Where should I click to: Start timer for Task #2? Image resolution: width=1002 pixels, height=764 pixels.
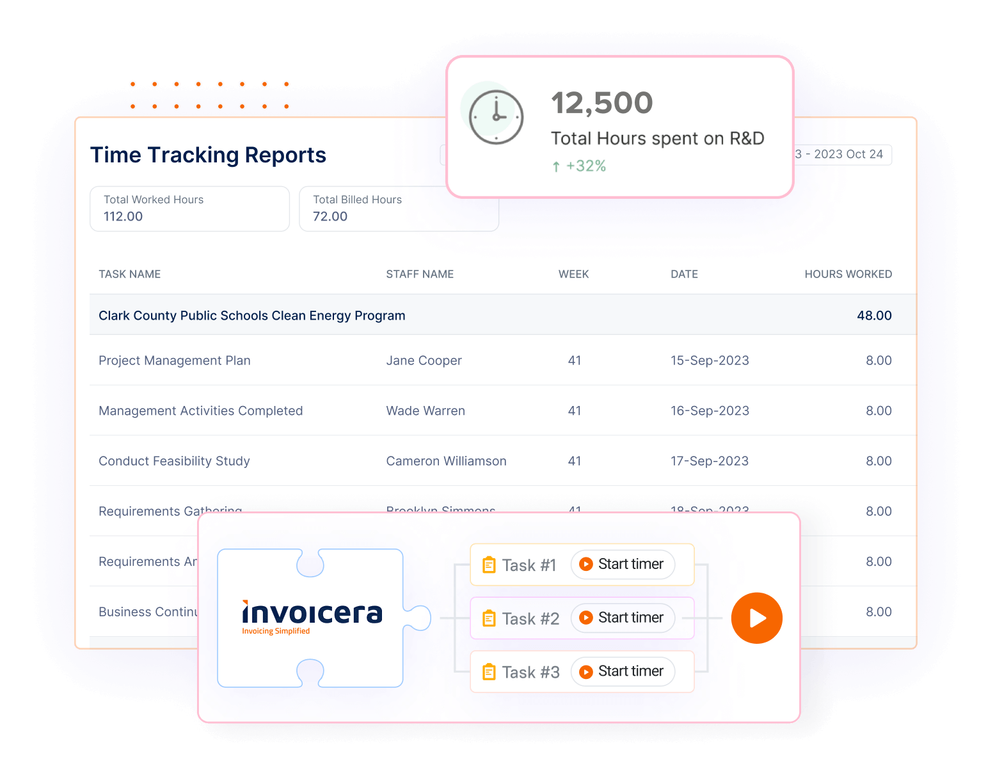click(623, 618)
